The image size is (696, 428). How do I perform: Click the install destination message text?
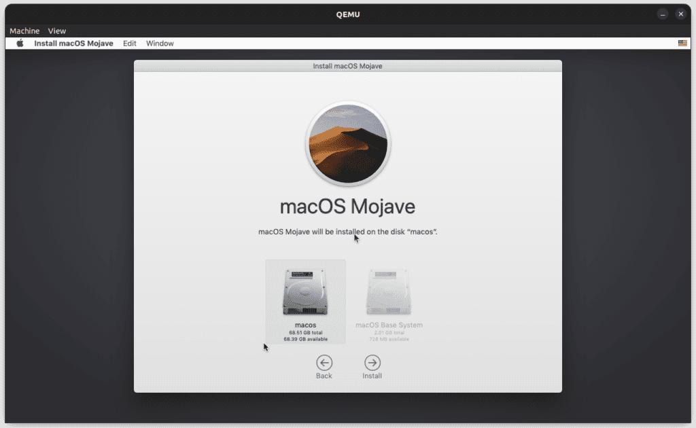[x=347, y=232]
